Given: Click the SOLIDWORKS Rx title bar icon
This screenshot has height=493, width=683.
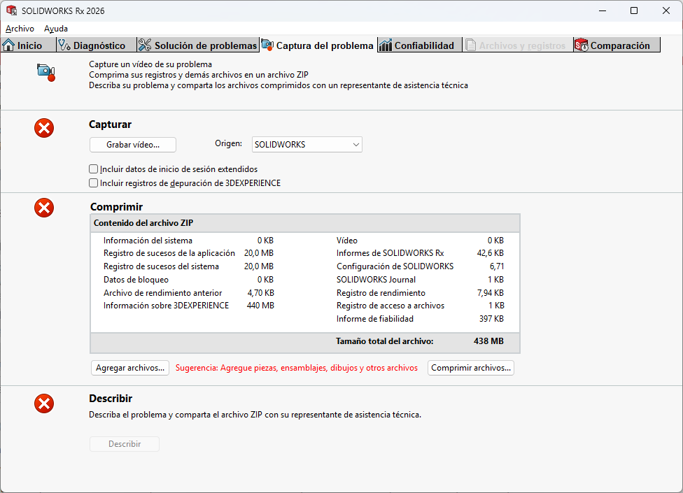Looking at the screenshot, I should tap(11, 10).
